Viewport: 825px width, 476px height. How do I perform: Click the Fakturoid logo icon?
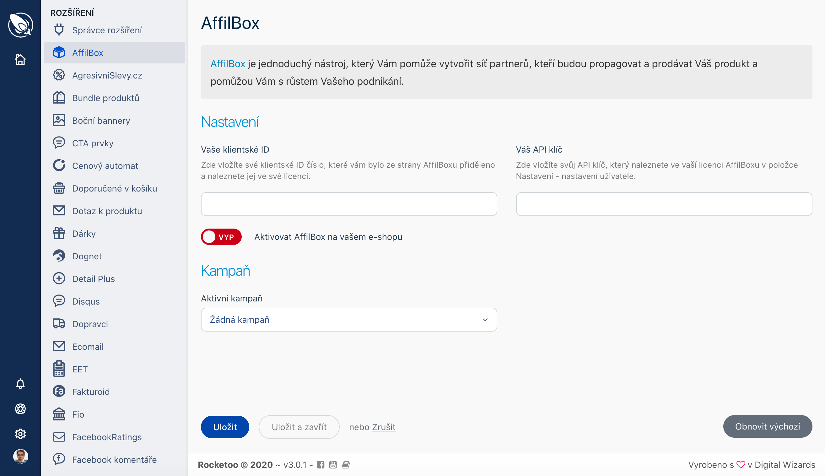click(x=59, y=391)
